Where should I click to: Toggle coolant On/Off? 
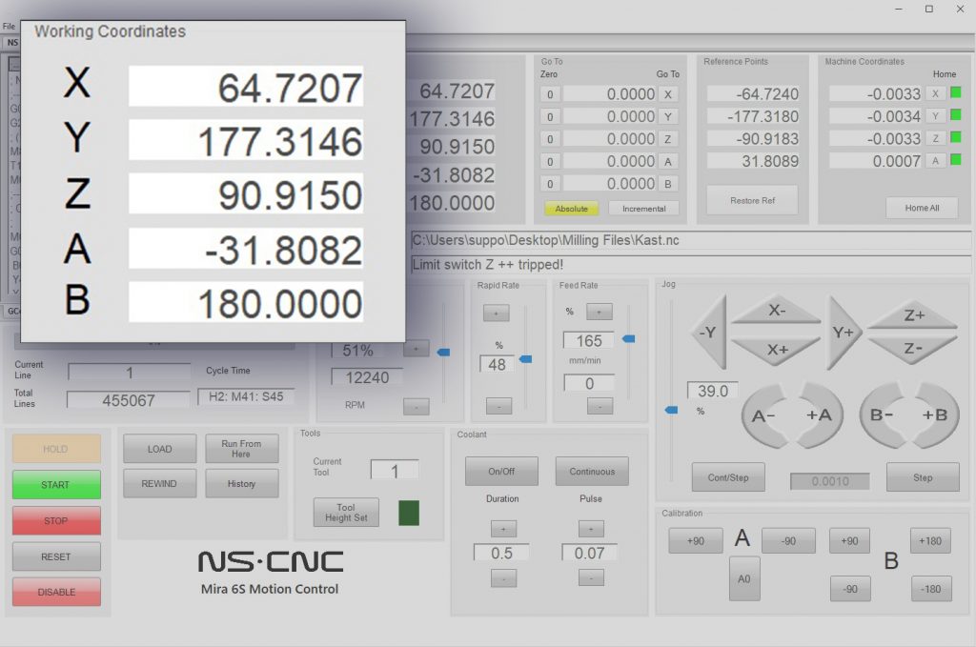coord(501,471)
